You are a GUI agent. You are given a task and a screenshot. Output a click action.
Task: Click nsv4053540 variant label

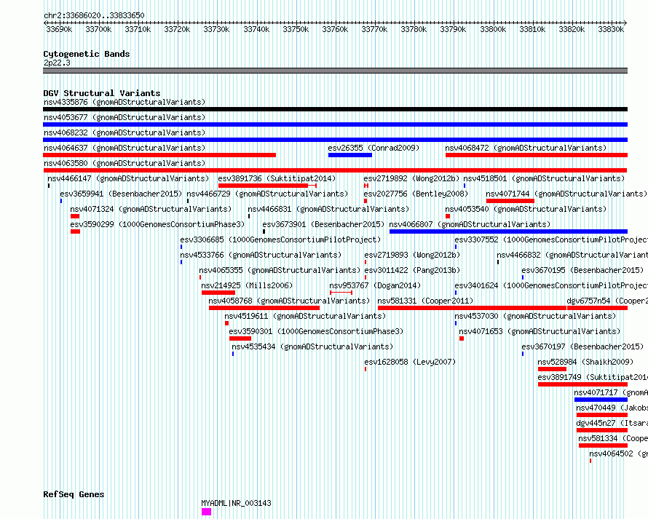coord(526,209)
